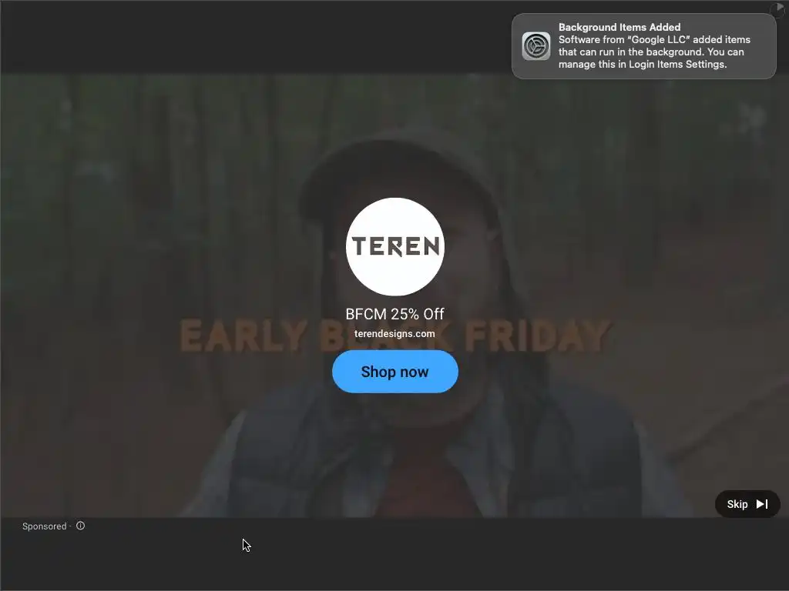Click the blue Shop now button

point(395,372)
